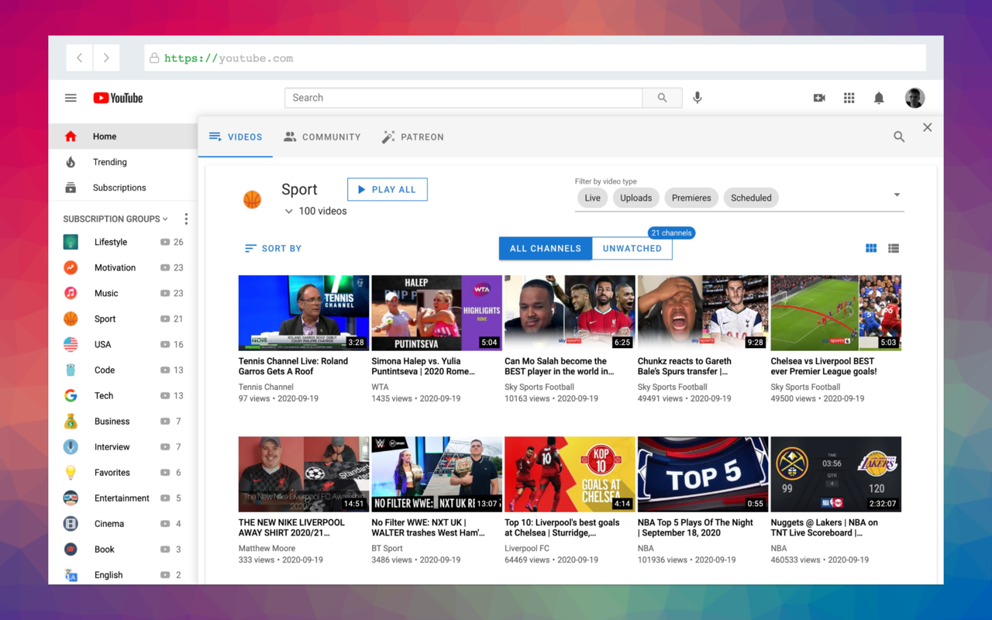The image size is (992, 620).
Task: Open the create video camera icon
Action: click(819, 98)
